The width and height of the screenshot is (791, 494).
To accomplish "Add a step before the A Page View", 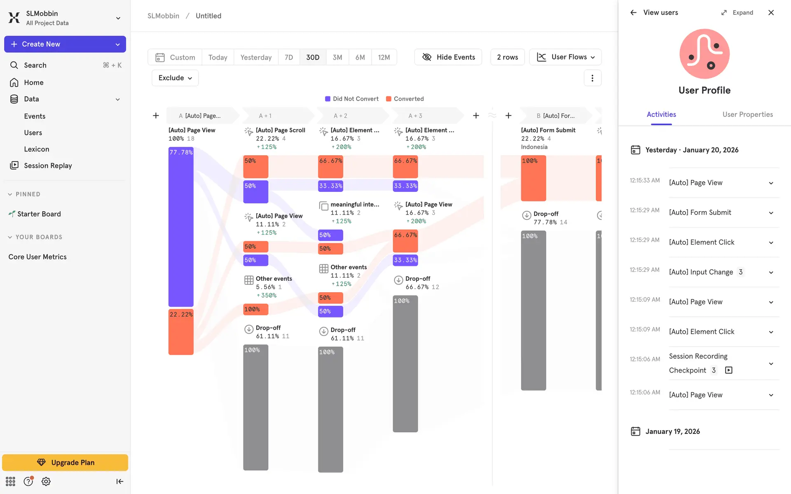I will pos(156,116).
